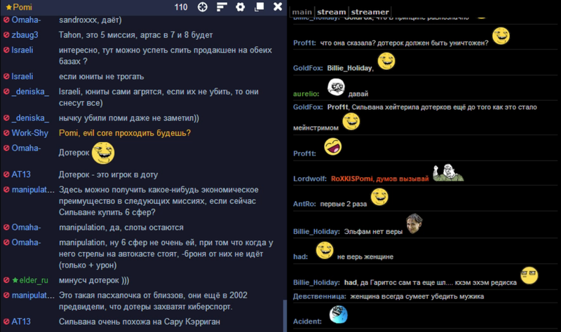This screenshot has width=561, height=332.
Task: Click the face photo emoji in Billie_Holiday message
Action: pyautogui.click(x=414, y=223)
